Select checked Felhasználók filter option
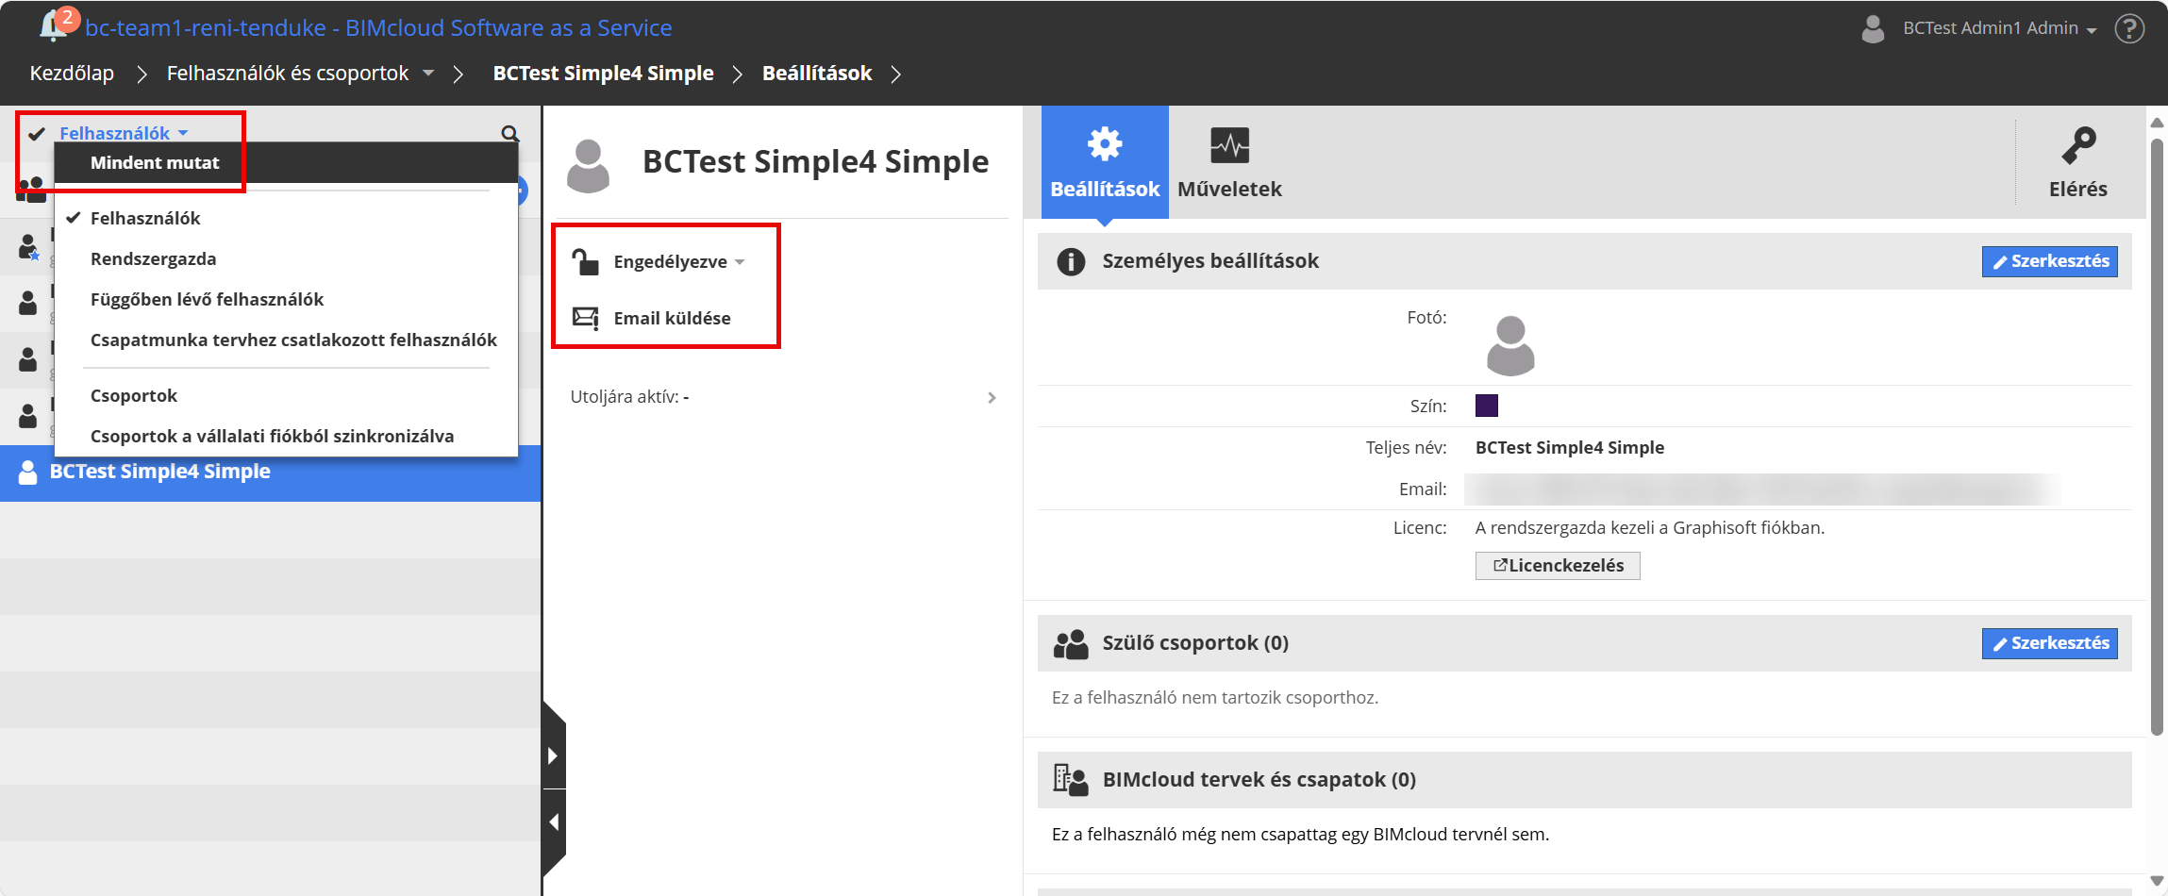Screen dimensions: 2168x896 (x=145, y=218)
